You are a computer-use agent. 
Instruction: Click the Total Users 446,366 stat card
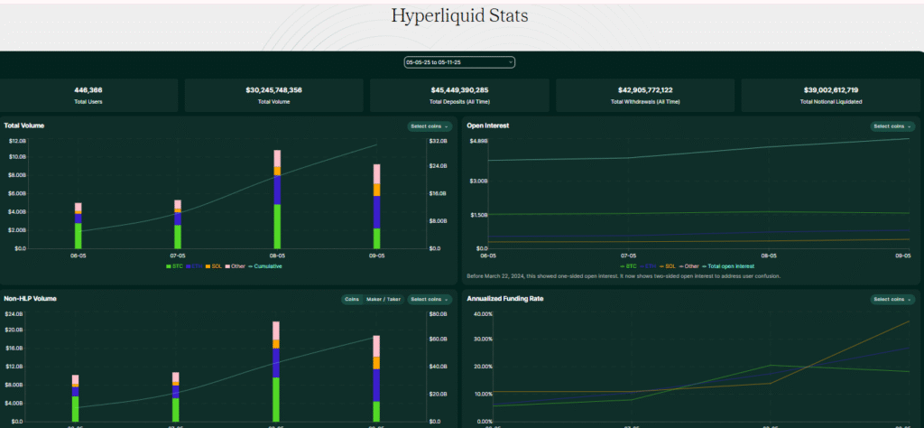point(88,96)
